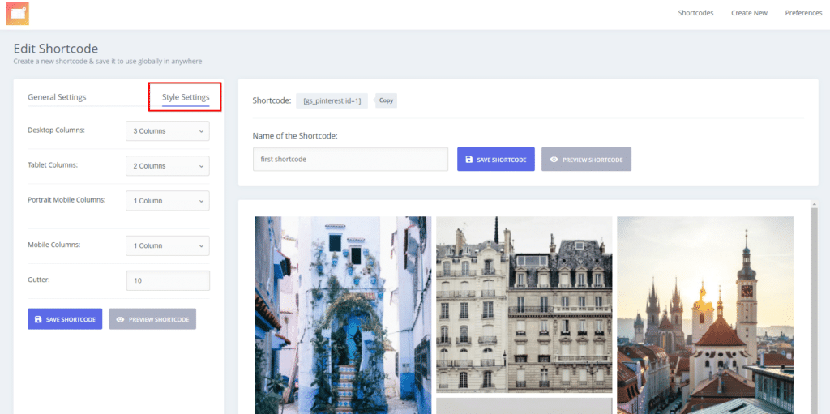Viewport: 830px width, 414px height.
Task: Click the Gutter label
Action: (39, 280)
